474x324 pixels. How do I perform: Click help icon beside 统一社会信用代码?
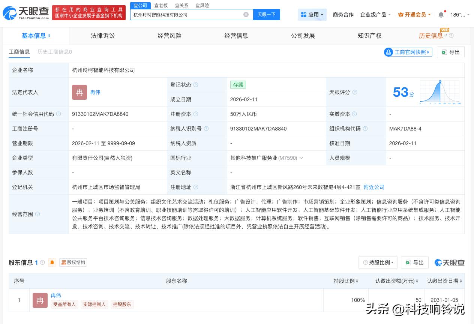[58, 114]
